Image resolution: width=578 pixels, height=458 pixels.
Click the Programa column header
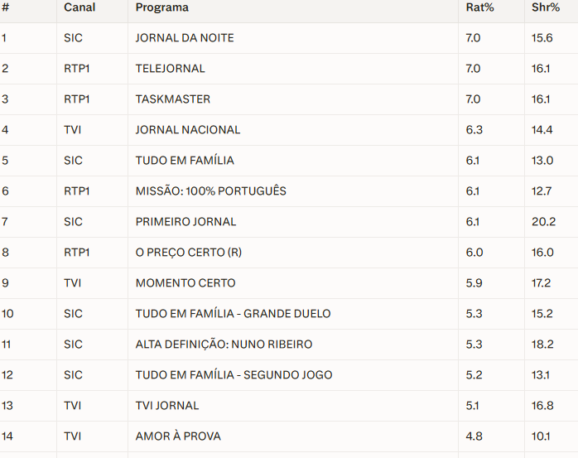(x=162, y=7)
